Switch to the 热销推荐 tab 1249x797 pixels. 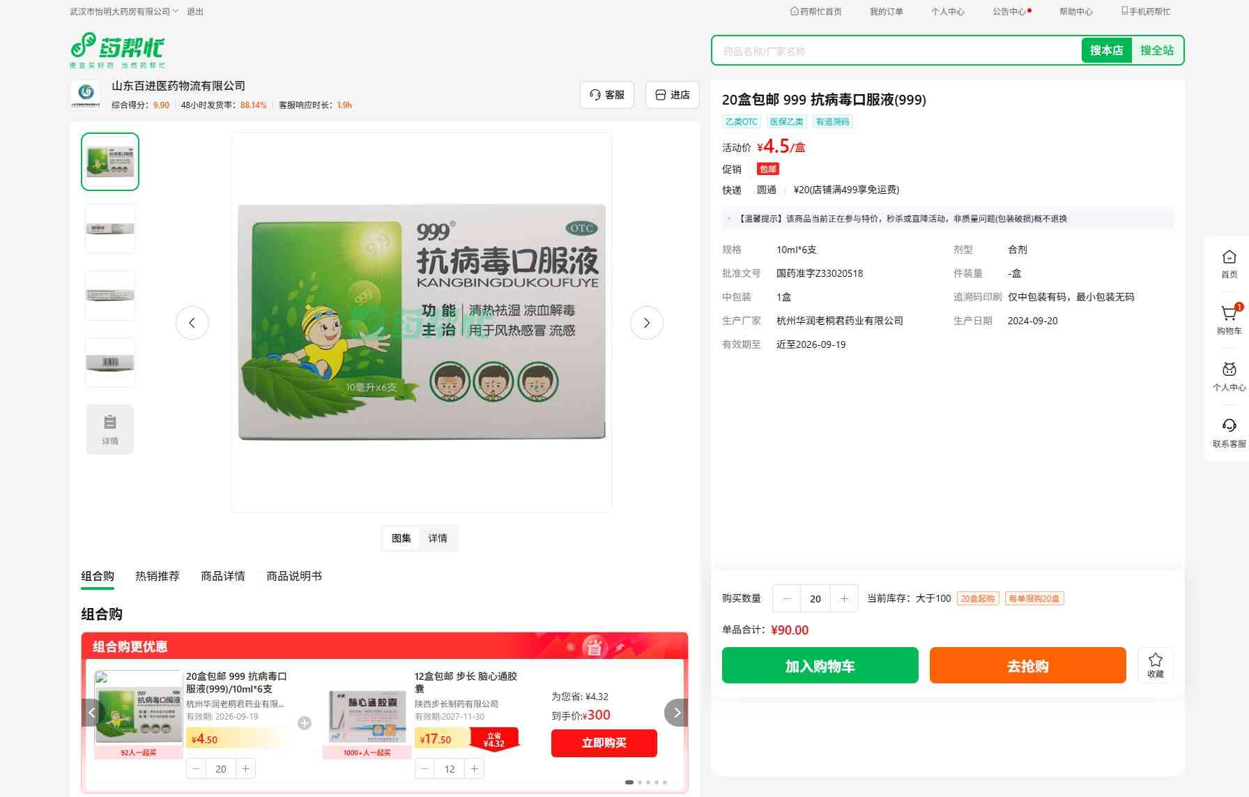tap(157, 576)
